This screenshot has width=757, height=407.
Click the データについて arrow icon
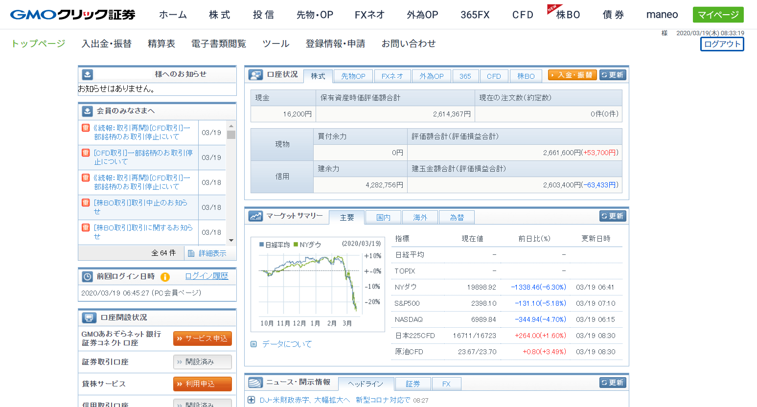point(253,344)
